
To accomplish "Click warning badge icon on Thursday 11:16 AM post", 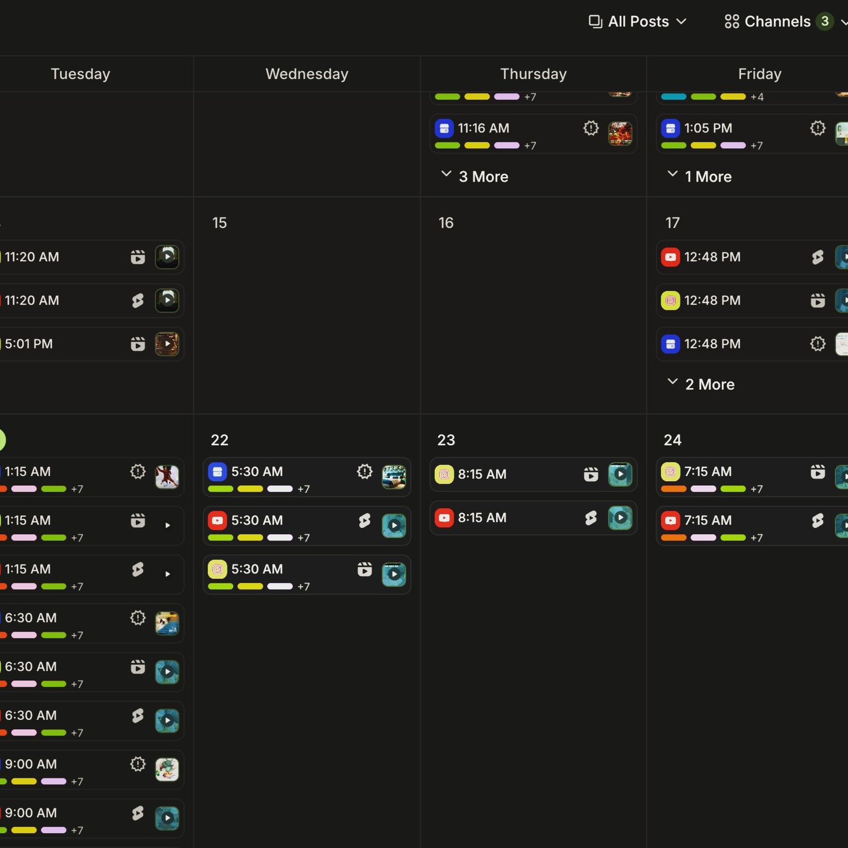I will 591,128.
